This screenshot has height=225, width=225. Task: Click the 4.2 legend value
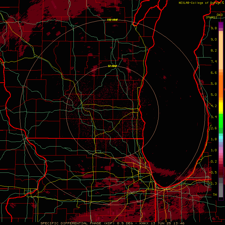click(214, 106)
